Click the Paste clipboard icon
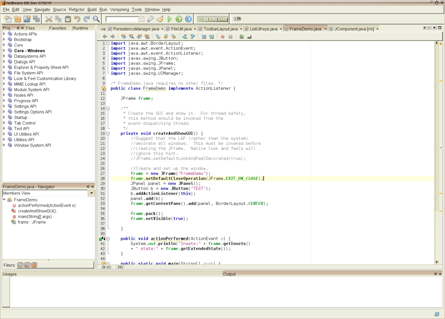 tap(68, 19)
